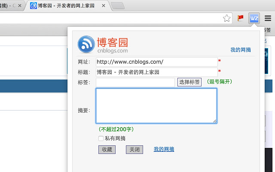This screenshot has height=172, width=275.
Task: Click the (逗号隔开) hint text
Action: click(220, 82)
